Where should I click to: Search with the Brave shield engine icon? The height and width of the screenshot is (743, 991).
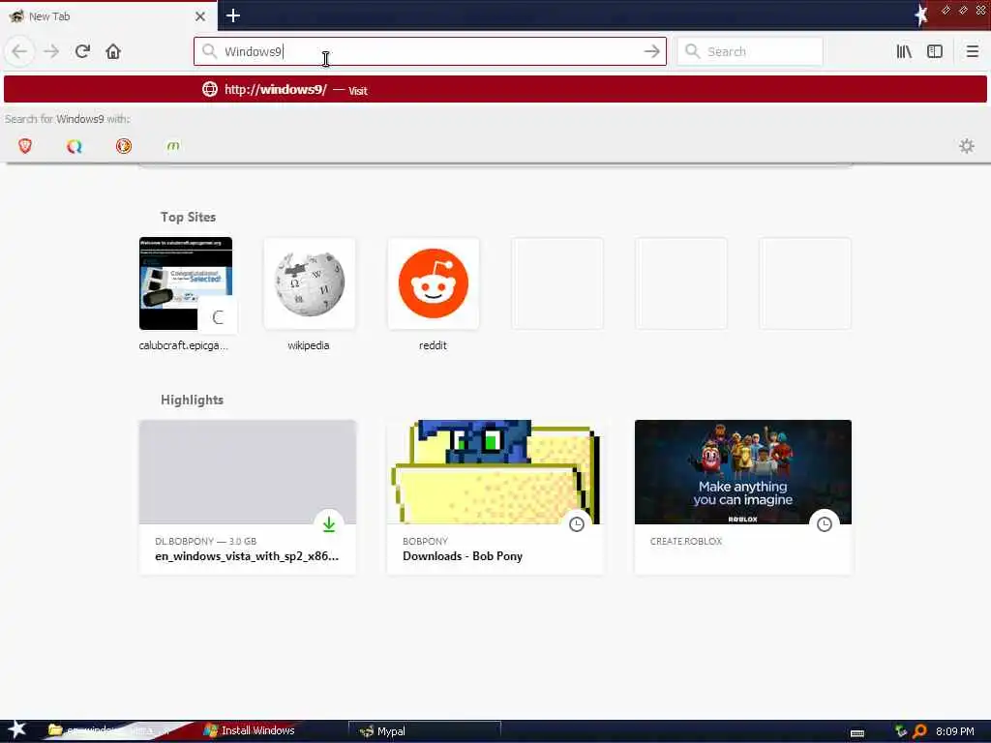click(x=24, y=146)
